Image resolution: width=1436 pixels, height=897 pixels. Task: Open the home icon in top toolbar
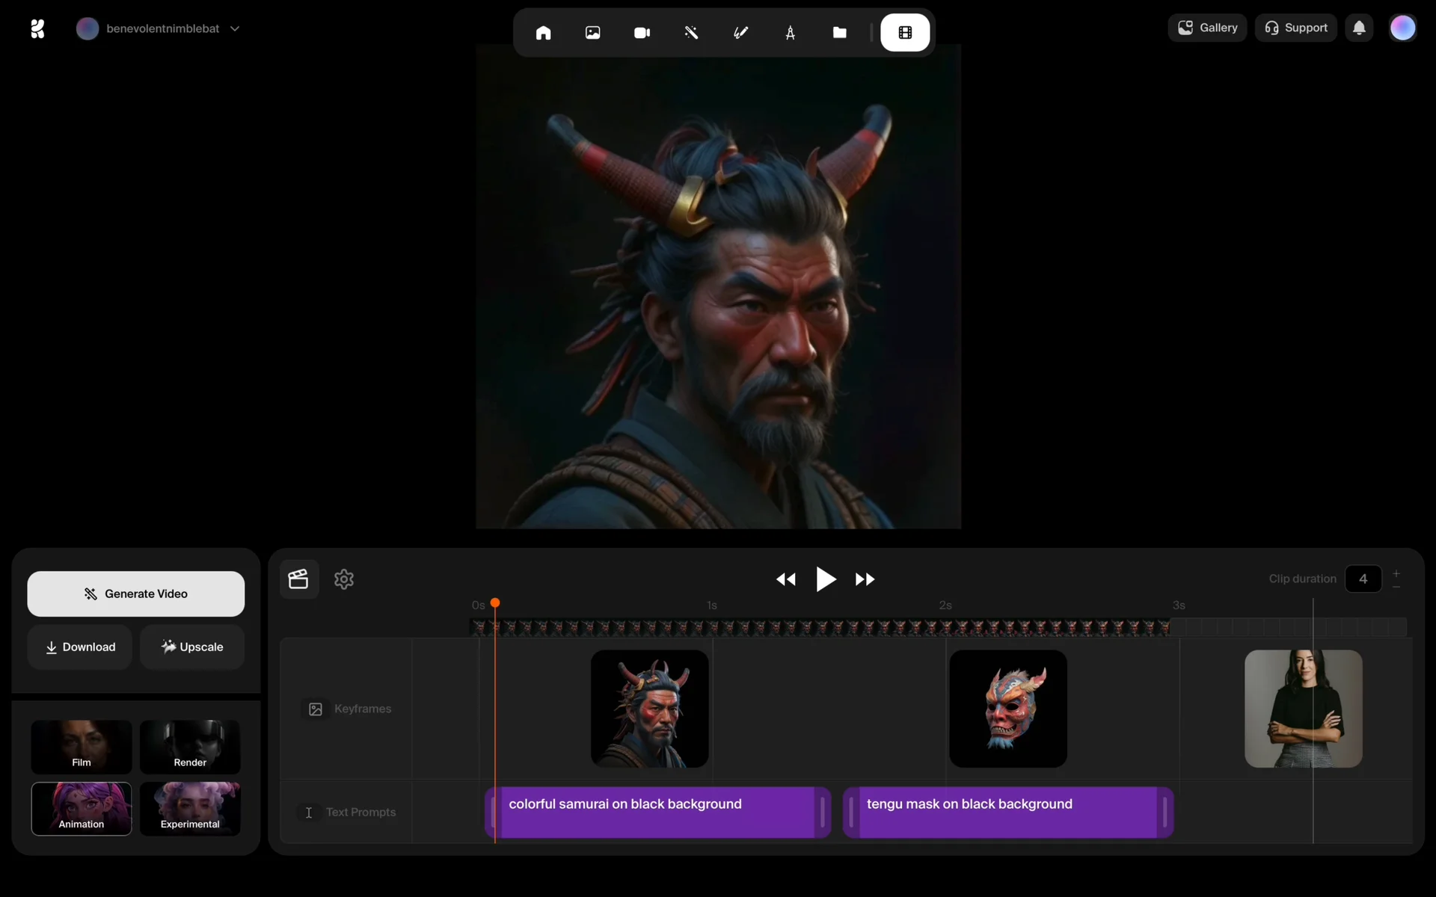543,33
